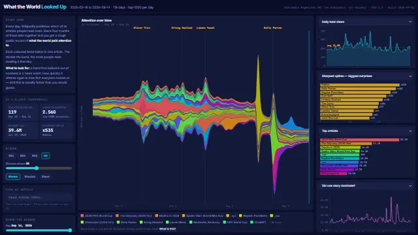Switch chart mode to Stream
The height and width of the screenshot is (235, 418).
pos(13,177)
